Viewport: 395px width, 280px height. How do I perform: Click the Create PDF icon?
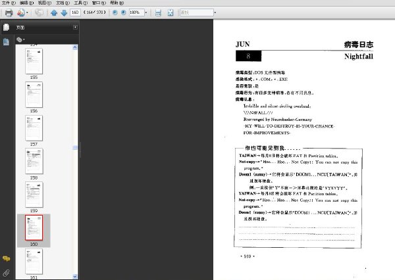click(x=21, y=12)
